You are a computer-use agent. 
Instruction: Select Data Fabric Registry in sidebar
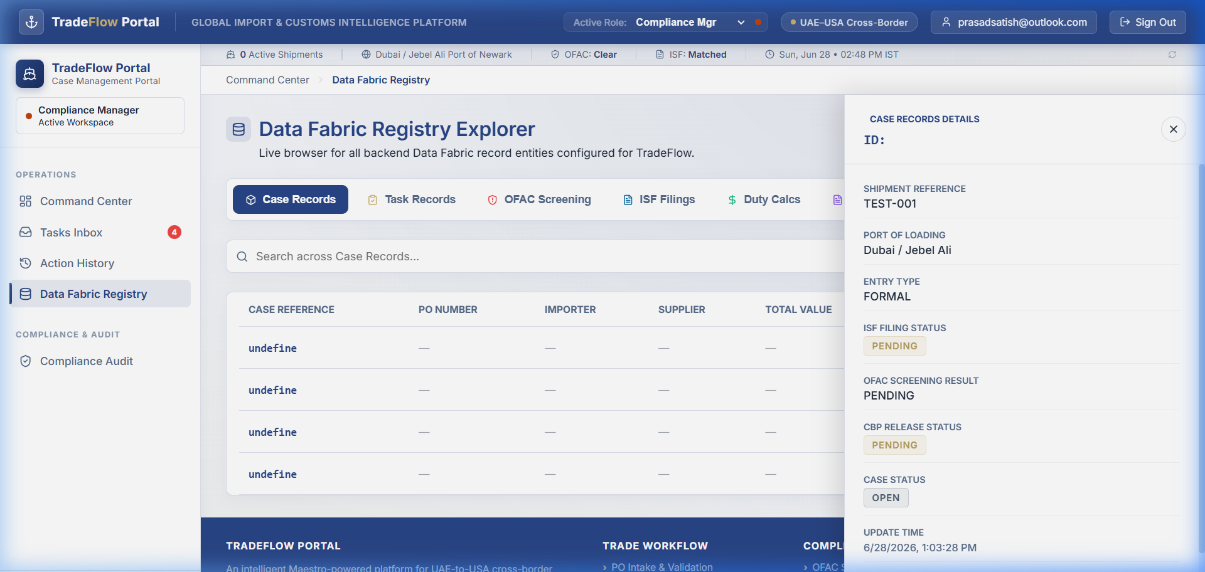[100, 294]
